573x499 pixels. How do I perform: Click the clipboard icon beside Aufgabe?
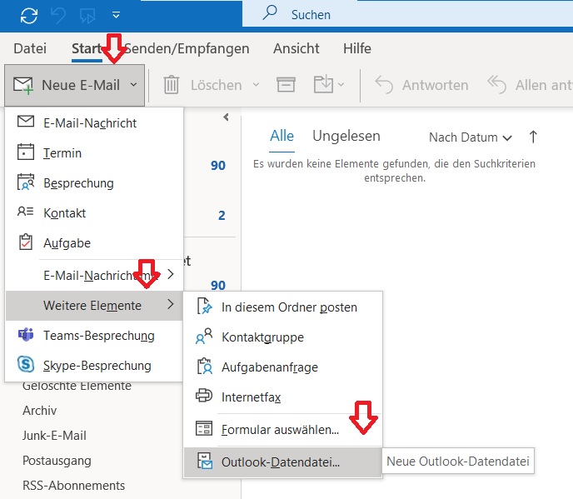click(x=26, y=242)
